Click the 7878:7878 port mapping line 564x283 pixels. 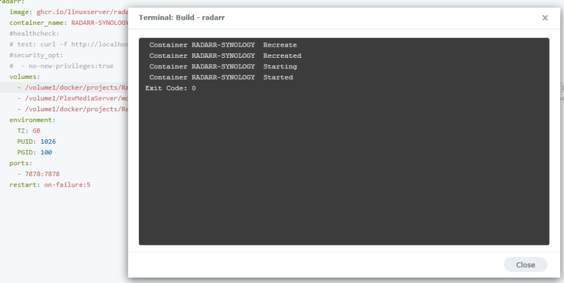42,174
